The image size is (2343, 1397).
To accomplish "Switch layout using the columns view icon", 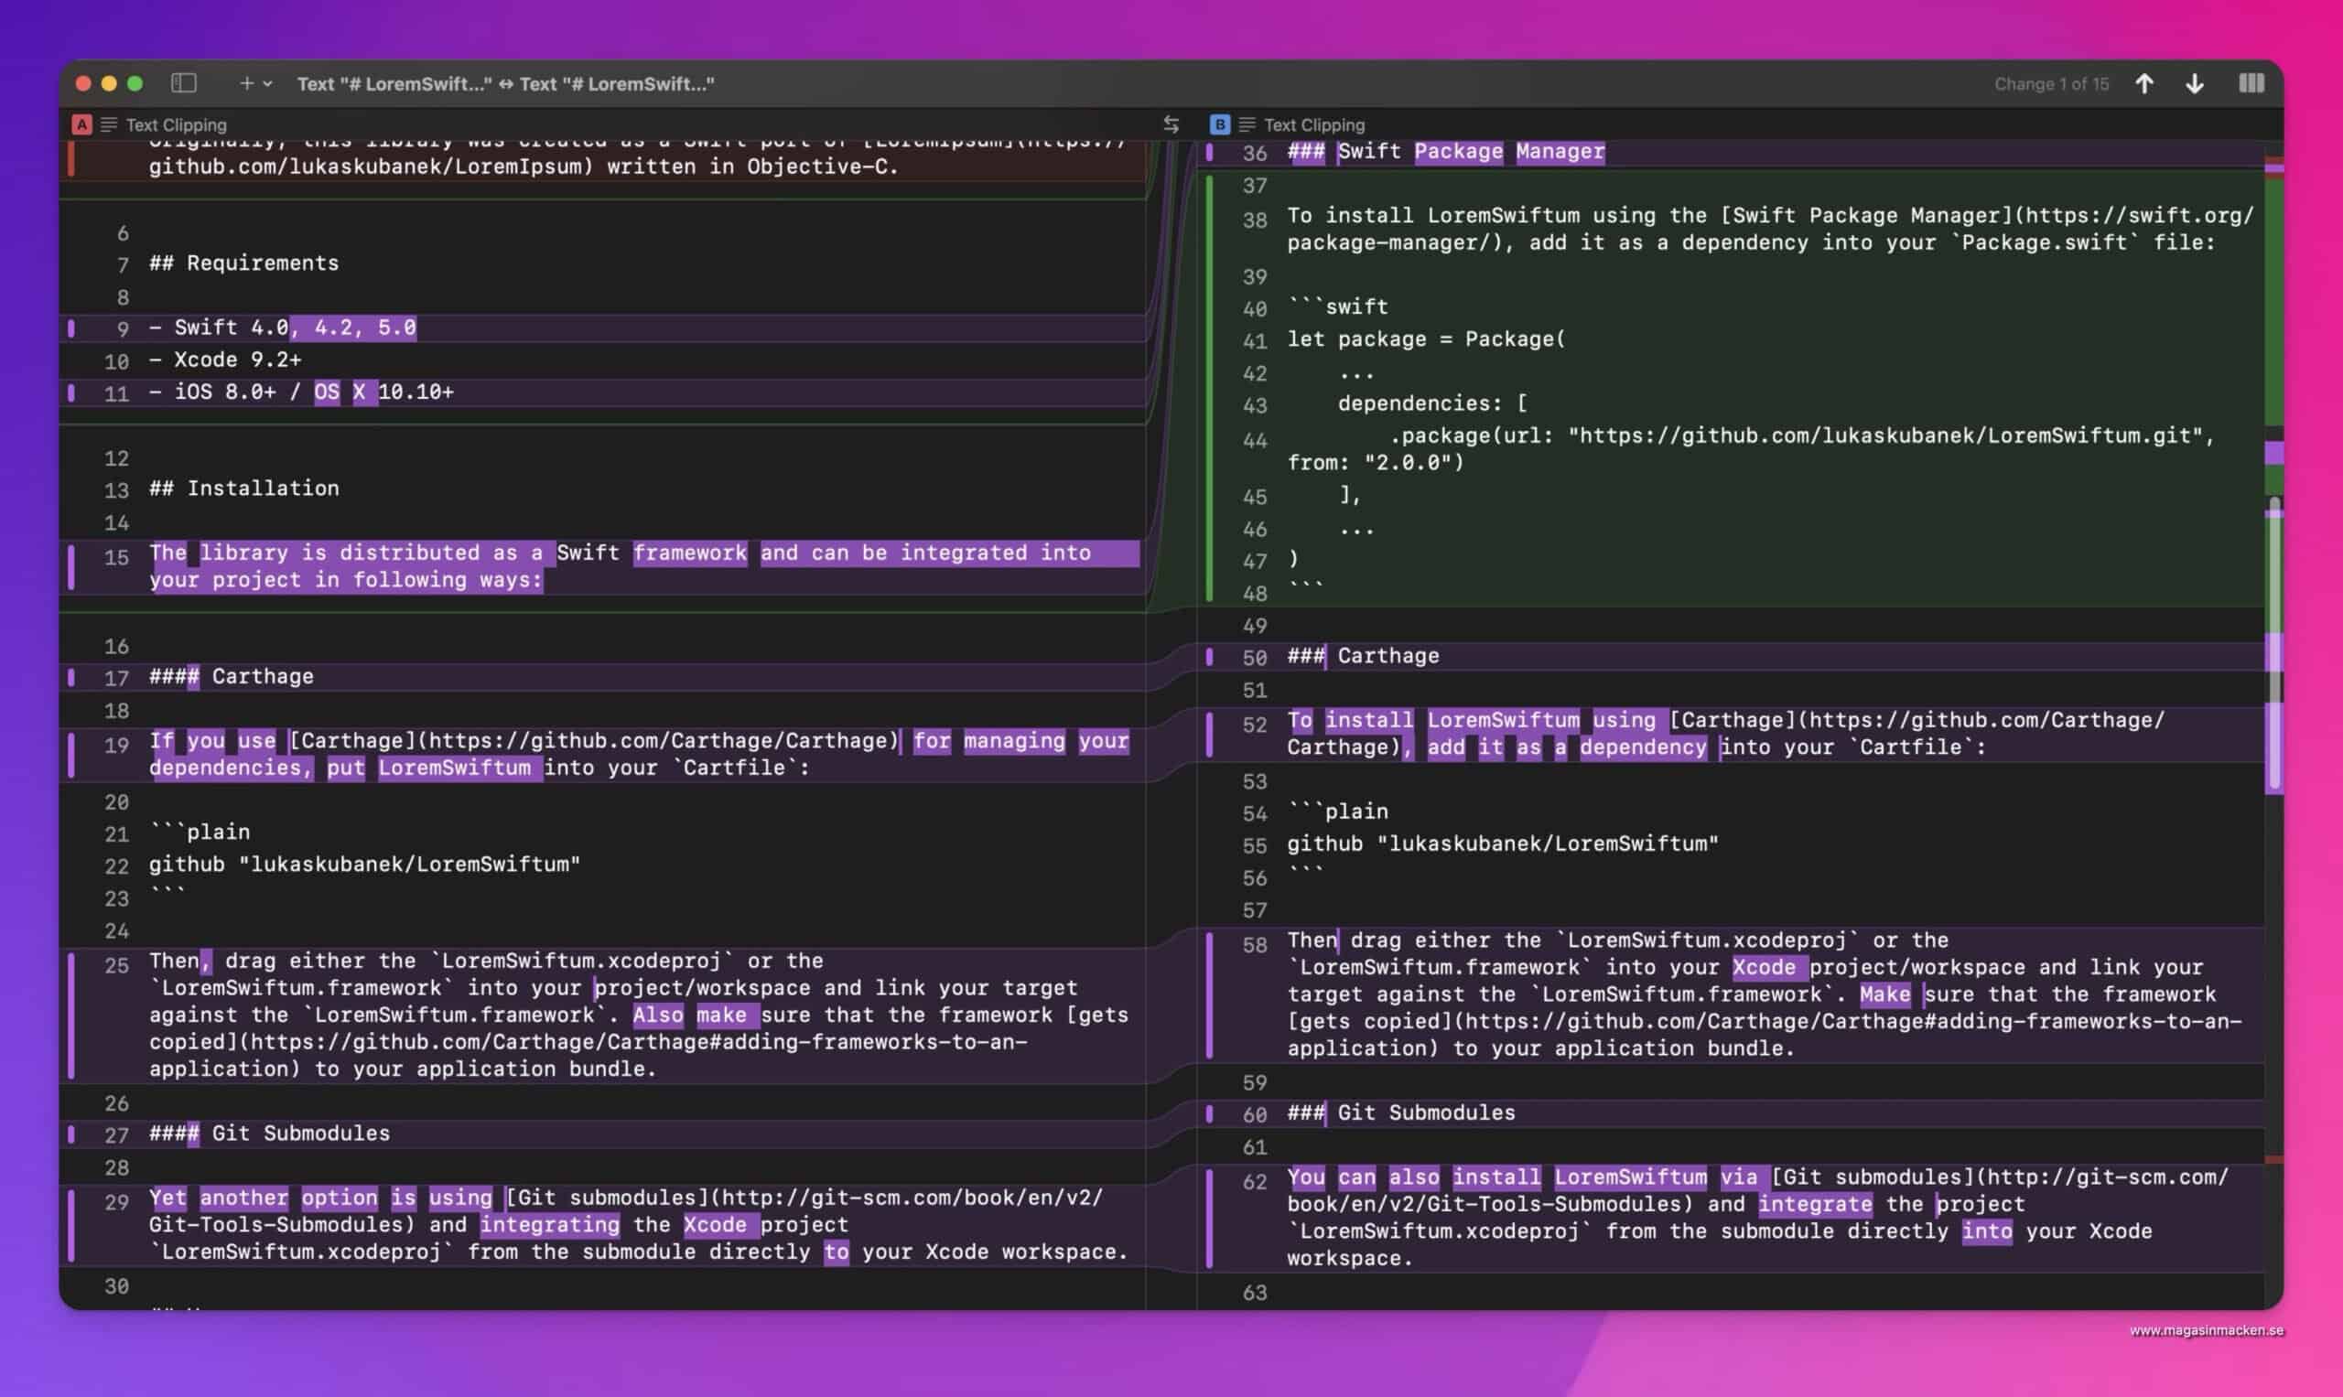I will [x=2251, y=84].
